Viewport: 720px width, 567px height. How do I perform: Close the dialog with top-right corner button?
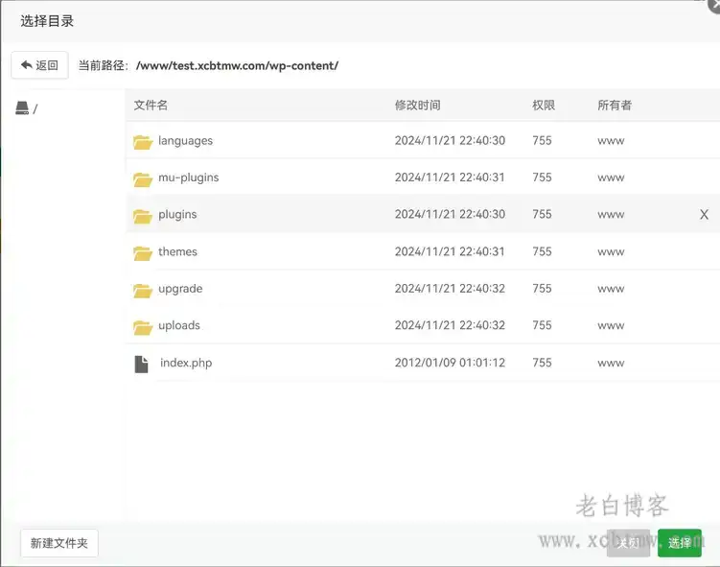pos(714,4)
